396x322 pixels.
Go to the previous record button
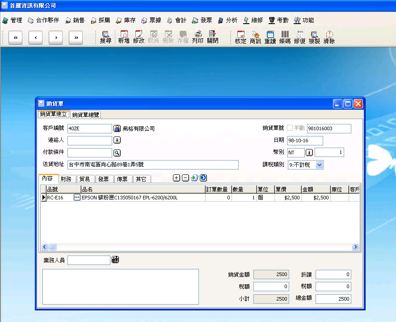pyautogui.click(x=36, y=38)
